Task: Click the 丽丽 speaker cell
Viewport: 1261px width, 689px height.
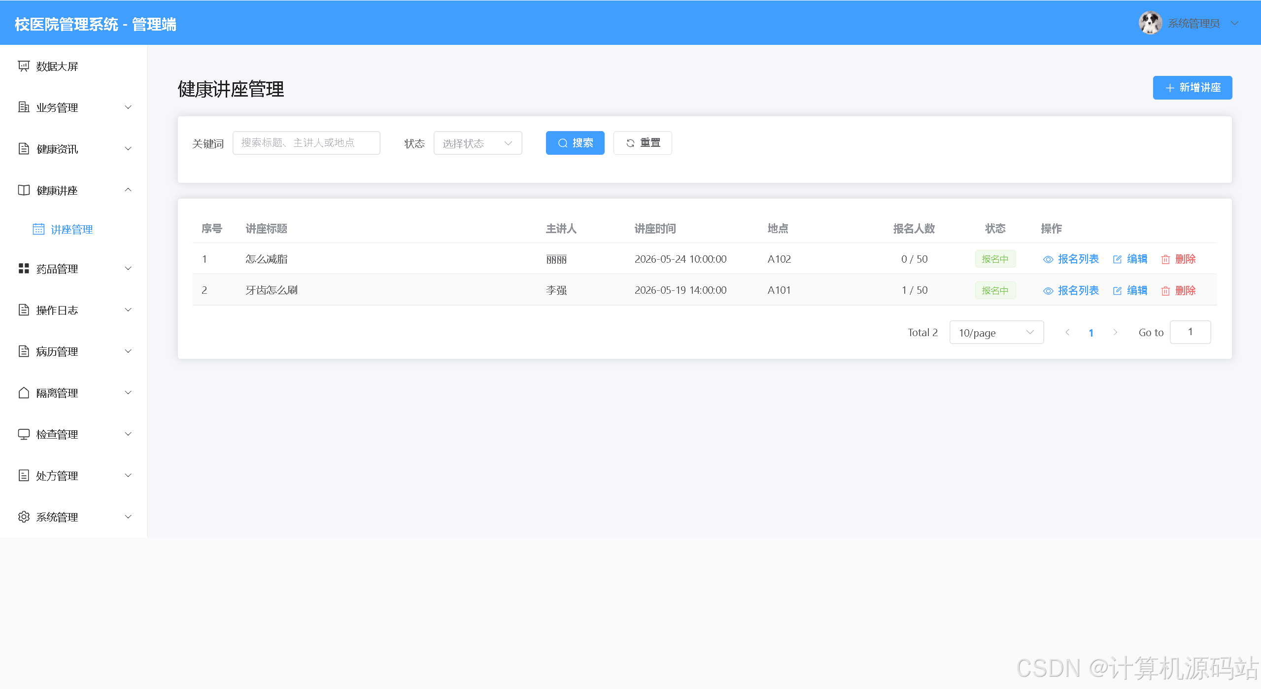Action: (556, 259)
